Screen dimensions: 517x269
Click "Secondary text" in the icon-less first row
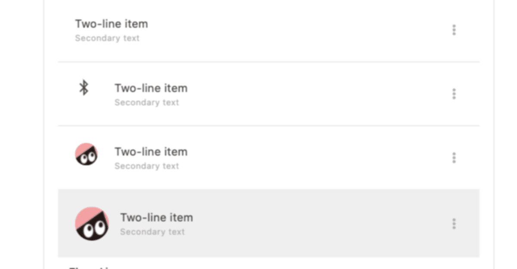coord(107,38)
